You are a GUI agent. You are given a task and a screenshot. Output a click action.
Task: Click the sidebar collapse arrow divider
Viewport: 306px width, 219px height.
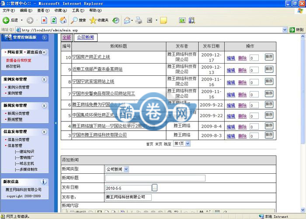(56, 123)
